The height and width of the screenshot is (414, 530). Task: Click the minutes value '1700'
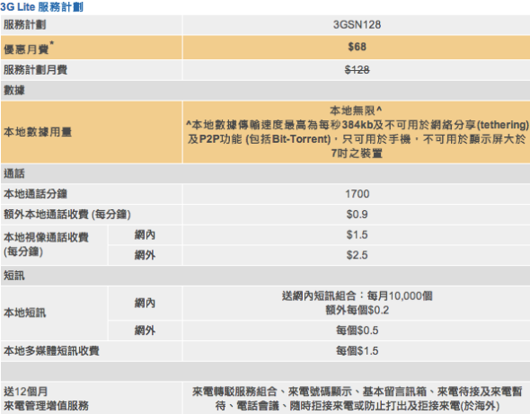[x=357, y=194]
